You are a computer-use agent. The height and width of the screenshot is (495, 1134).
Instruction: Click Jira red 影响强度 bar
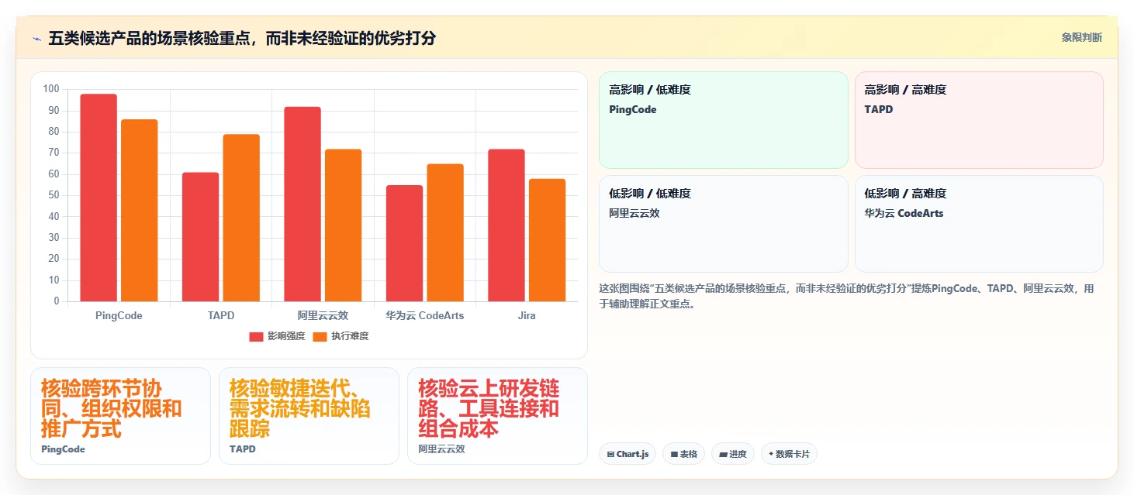pos(506,225)
